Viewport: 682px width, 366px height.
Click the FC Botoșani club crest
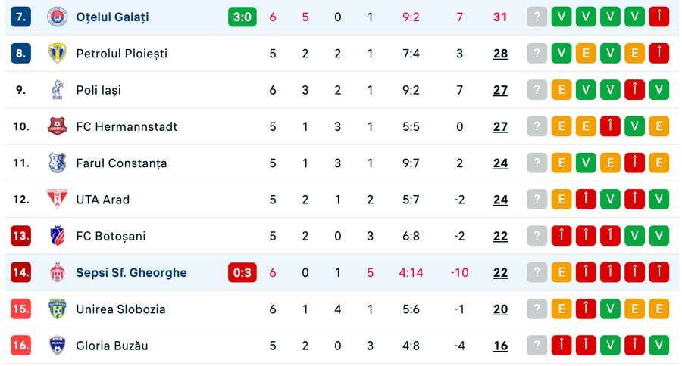point(57,236)
